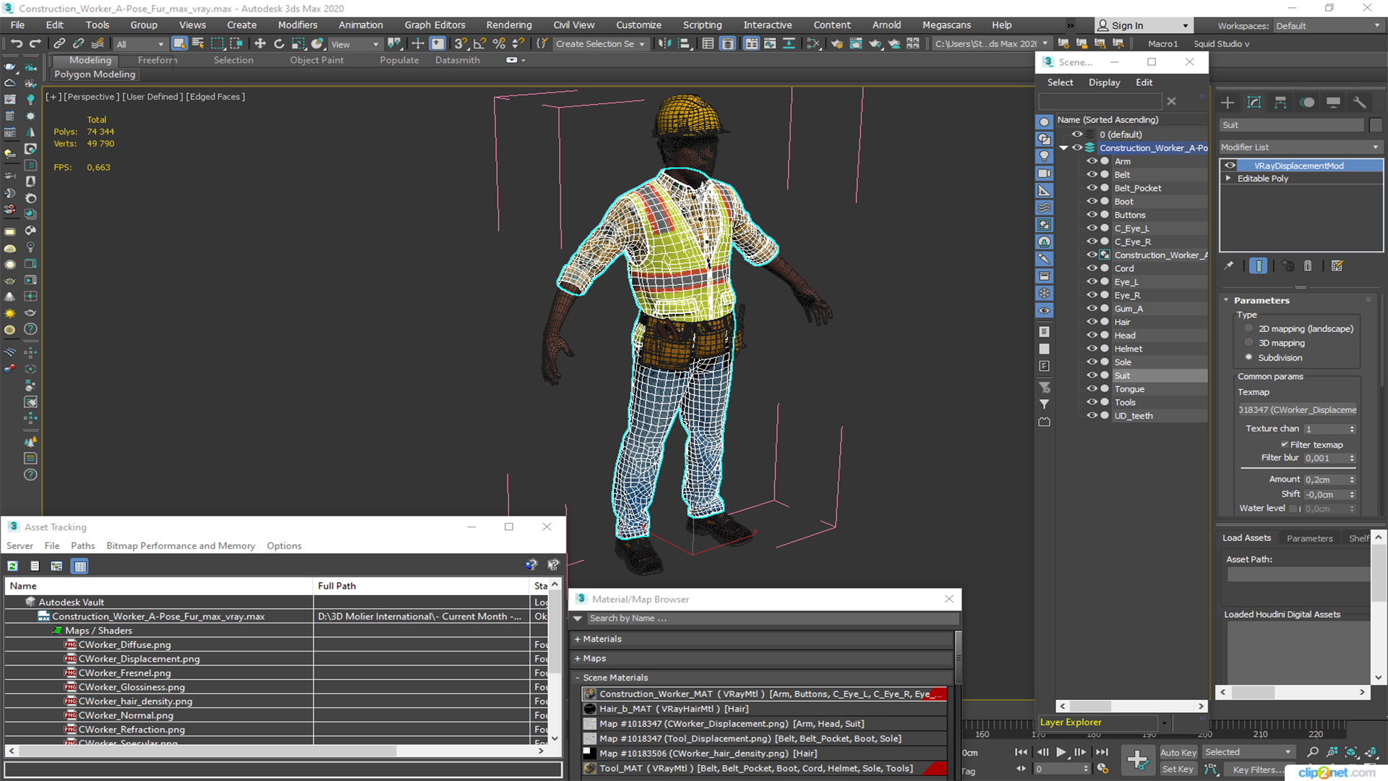This screenshot has width=1388, height=781.
Task: Open the Hierarchy tab in command panel
Action: coord(1280,102)
